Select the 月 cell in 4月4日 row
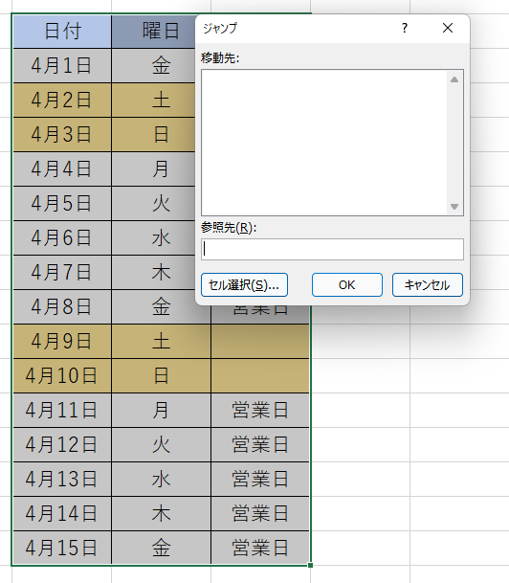509x583 pixels. [x=153, y=168]
